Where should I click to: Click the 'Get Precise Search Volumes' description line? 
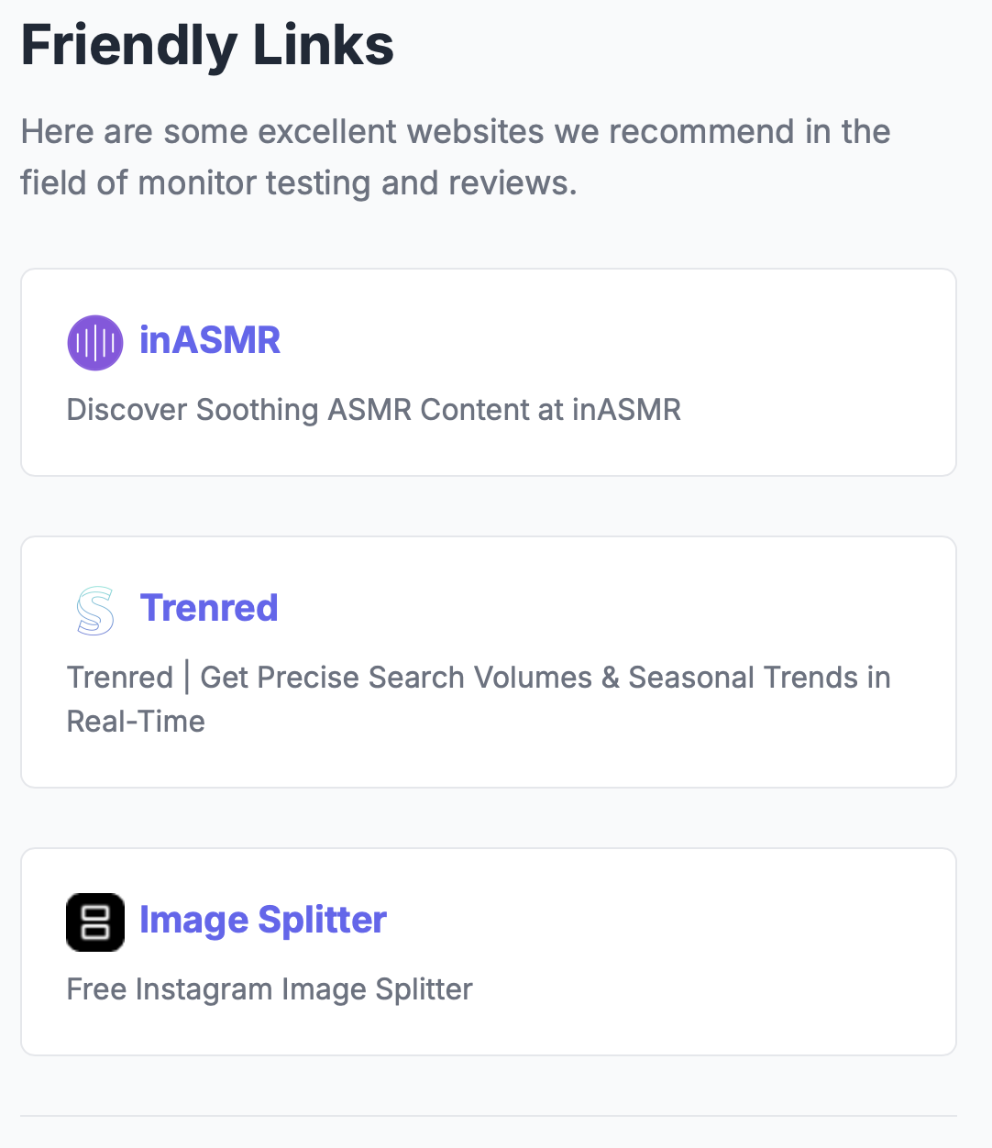[479, 678]
